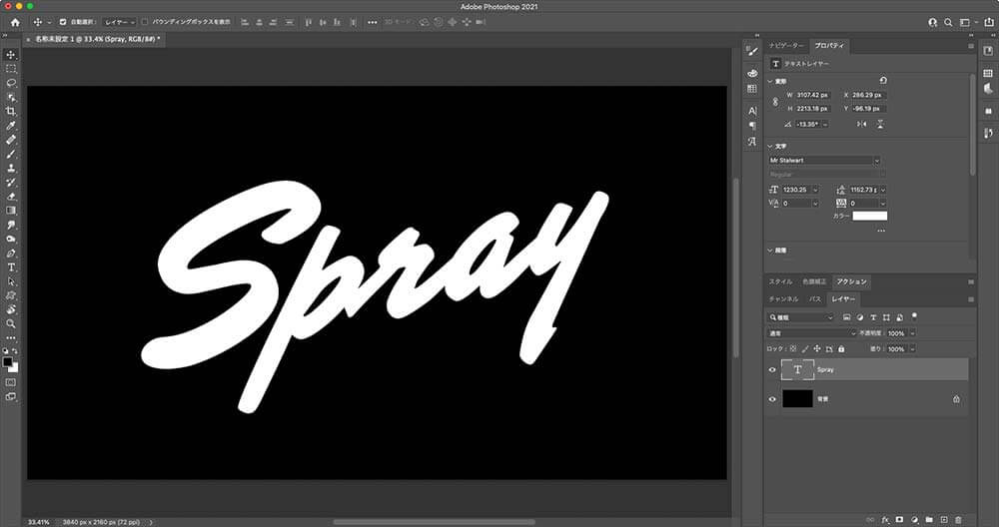Image resolution: width=999 pixels, height=527 pixels.
Task: Flip the text layer horizontally
Action: 861,124
